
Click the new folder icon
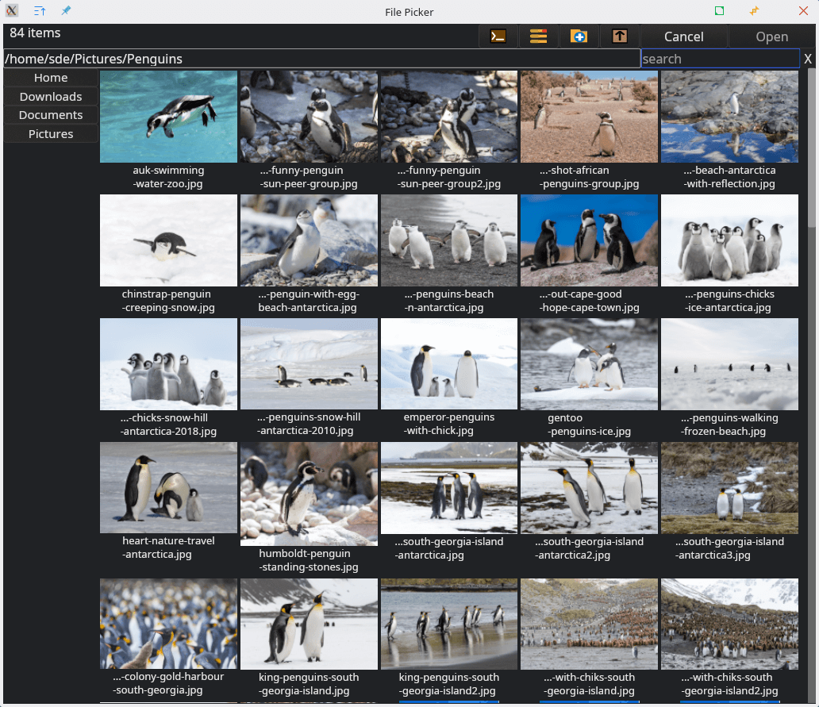point(579,37)
